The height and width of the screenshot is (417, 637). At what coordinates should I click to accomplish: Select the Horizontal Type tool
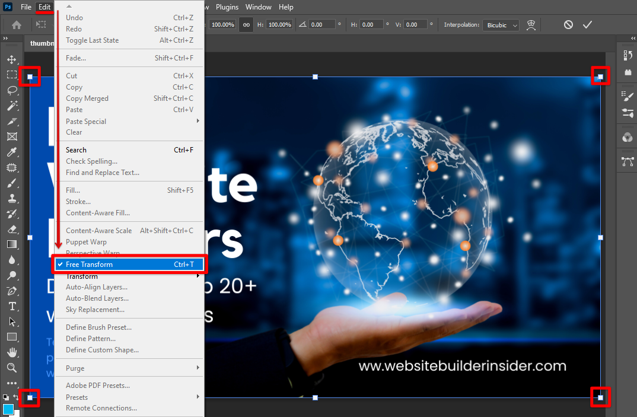point(12,306)
